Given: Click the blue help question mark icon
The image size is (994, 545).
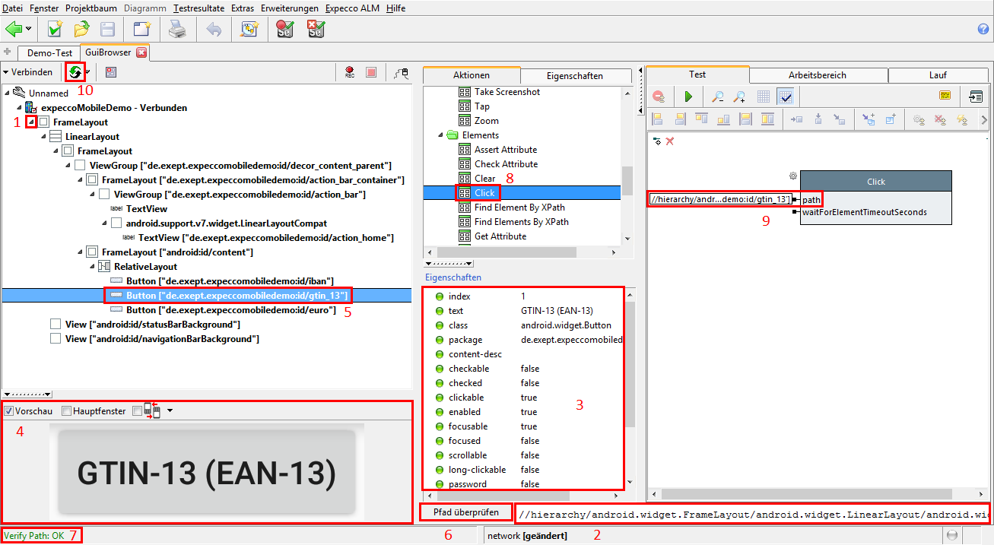Looking at the screenshot, I should tap(983, 30).
